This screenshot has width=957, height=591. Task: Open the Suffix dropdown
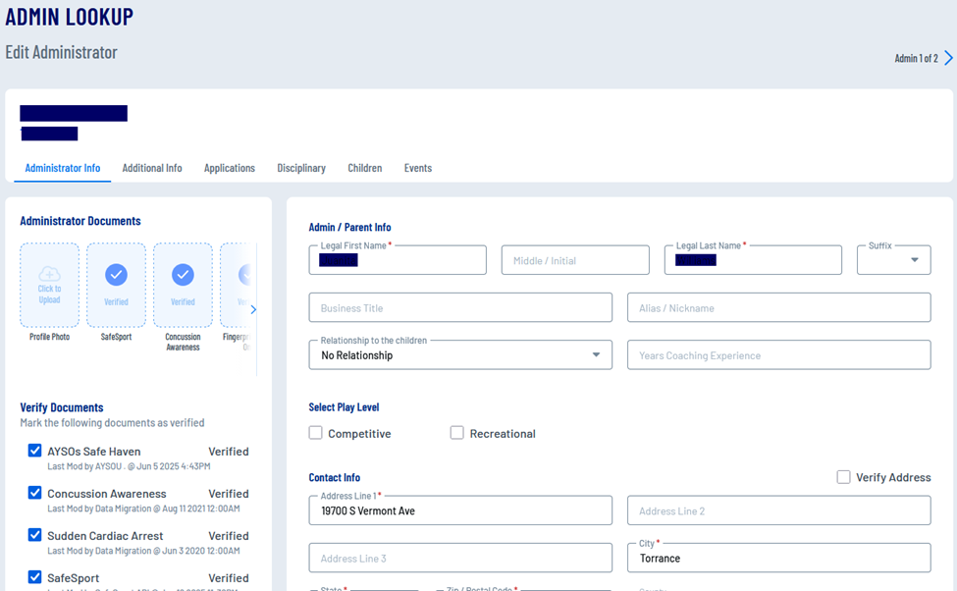[894, 260]
